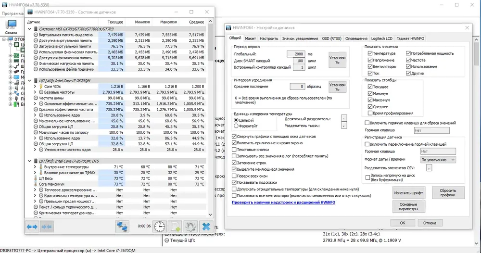The image size is (481, 253).
Task: Enable Текстовые кнопки checkbox
Action: click(234, 150)
